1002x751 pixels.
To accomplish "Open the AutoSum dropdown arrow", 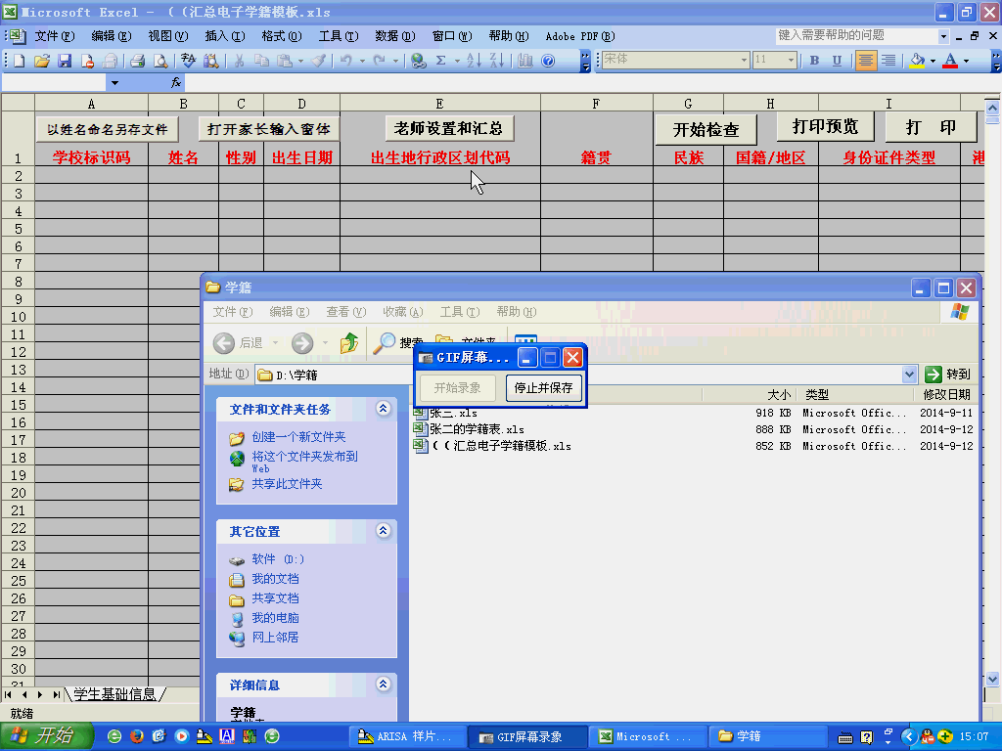I will [457, 62].
